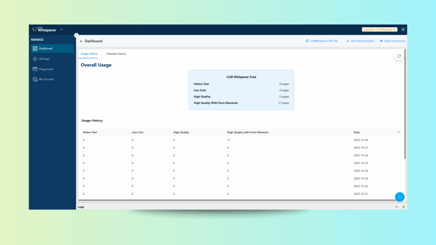The height and width of the screenshot is (245, 436).
Task: Click the API Keys icon
Action: [x=35, y=59]
